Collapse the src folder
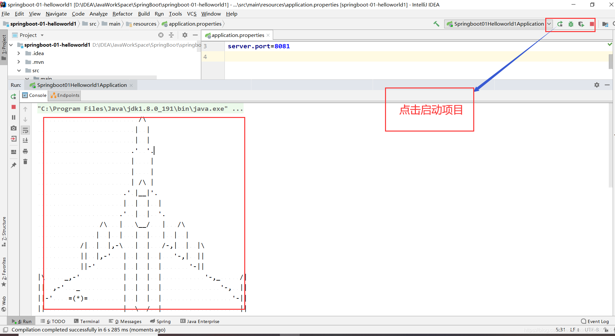This screenshot has width=615, height=336. coord(19,70)
